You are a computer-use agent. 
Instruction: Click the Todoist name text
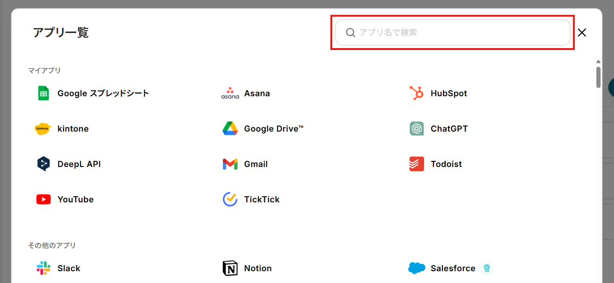coord(446,164)
